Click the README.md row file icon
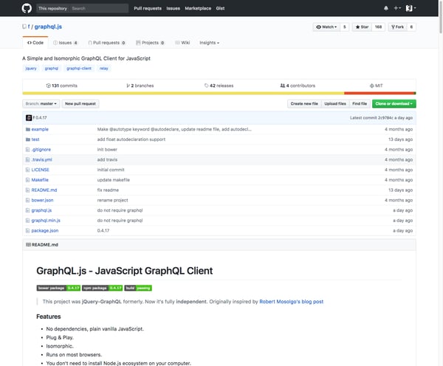This screenshot has height=366, width=443. point(28,190)
